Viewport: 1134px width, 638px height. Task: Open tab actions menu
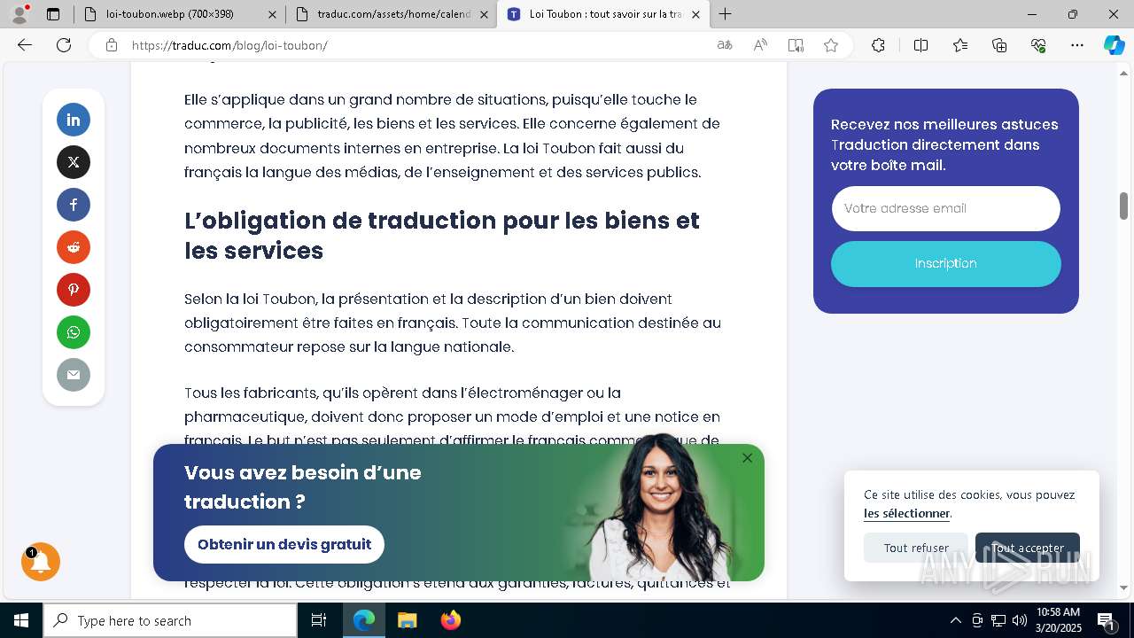(53, 14)
